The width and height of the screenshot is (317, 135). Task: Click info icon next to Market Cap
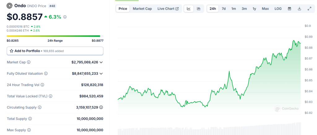point(29,62)
